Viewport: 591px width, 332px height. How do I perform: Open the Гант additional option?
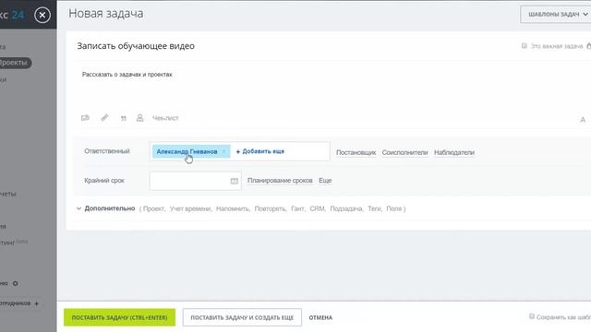(x=297, y=208)
